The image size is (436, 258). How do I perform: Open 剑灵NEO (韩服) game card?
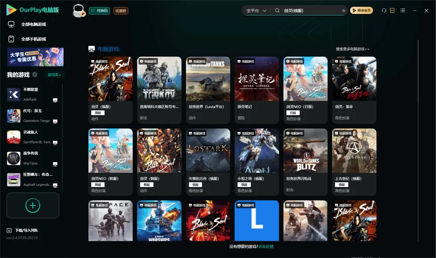click(x=110, y=162)
